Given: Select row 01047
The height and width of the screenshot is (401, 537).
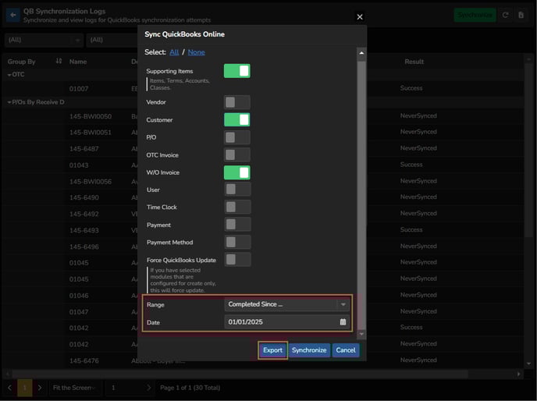Looking at the screenshot, I should [x=79, y=312].
